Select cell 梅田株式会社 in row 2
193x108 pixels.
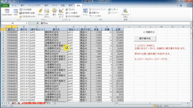pos(56,32)
